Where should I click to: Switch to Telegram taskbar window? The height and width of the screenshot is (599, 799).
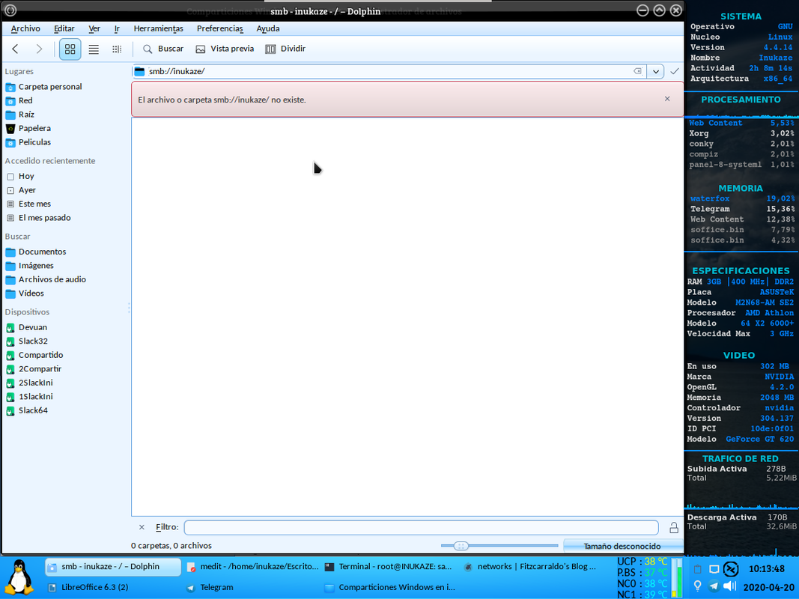(210, 587)
